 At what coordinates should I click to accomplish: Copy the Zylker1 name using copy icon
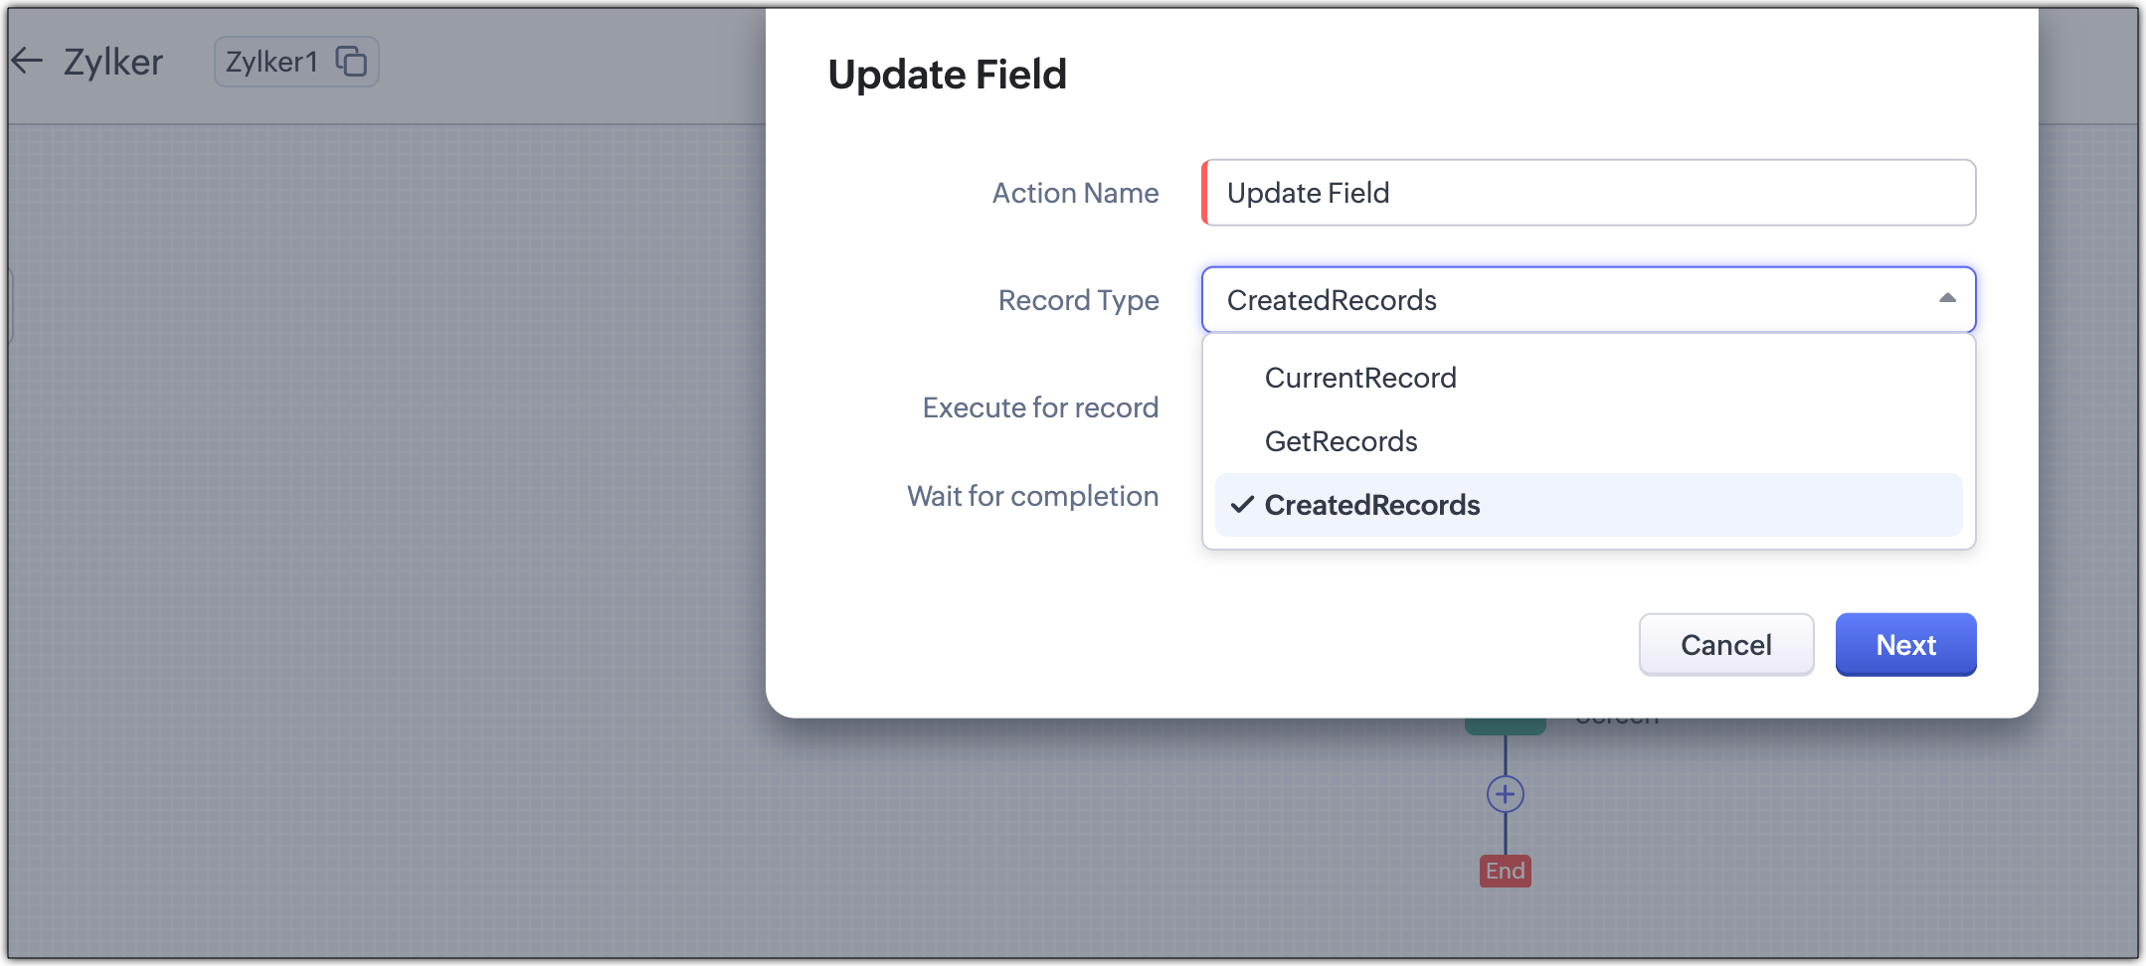click(x=351, y=62)
